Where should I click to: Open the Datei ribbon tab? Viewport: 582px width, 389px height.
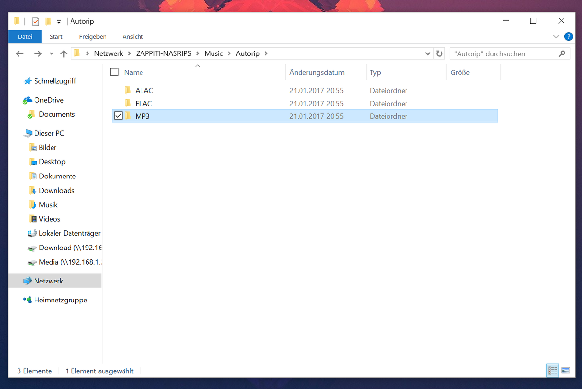25,37
